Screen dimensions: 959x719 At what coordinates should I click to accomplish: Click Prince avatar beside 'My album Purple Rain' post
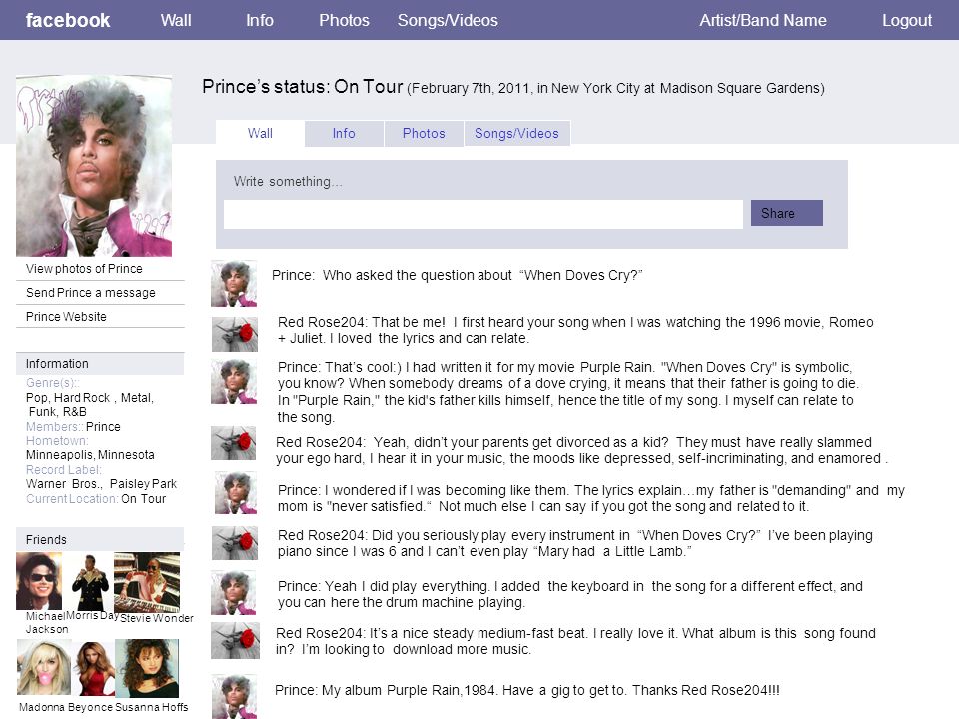[234, 696]
